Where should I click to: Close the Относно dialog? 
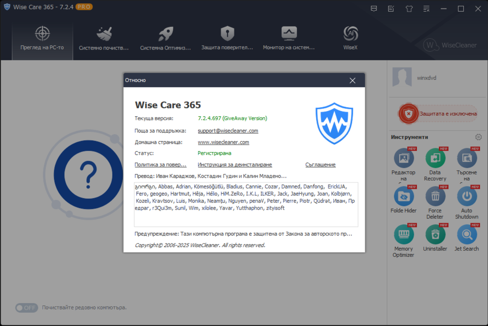pos(352,81)
